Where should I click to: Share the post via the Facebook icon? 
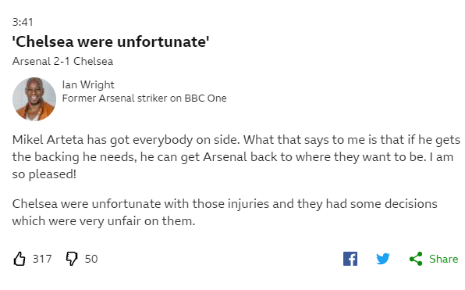350,259
